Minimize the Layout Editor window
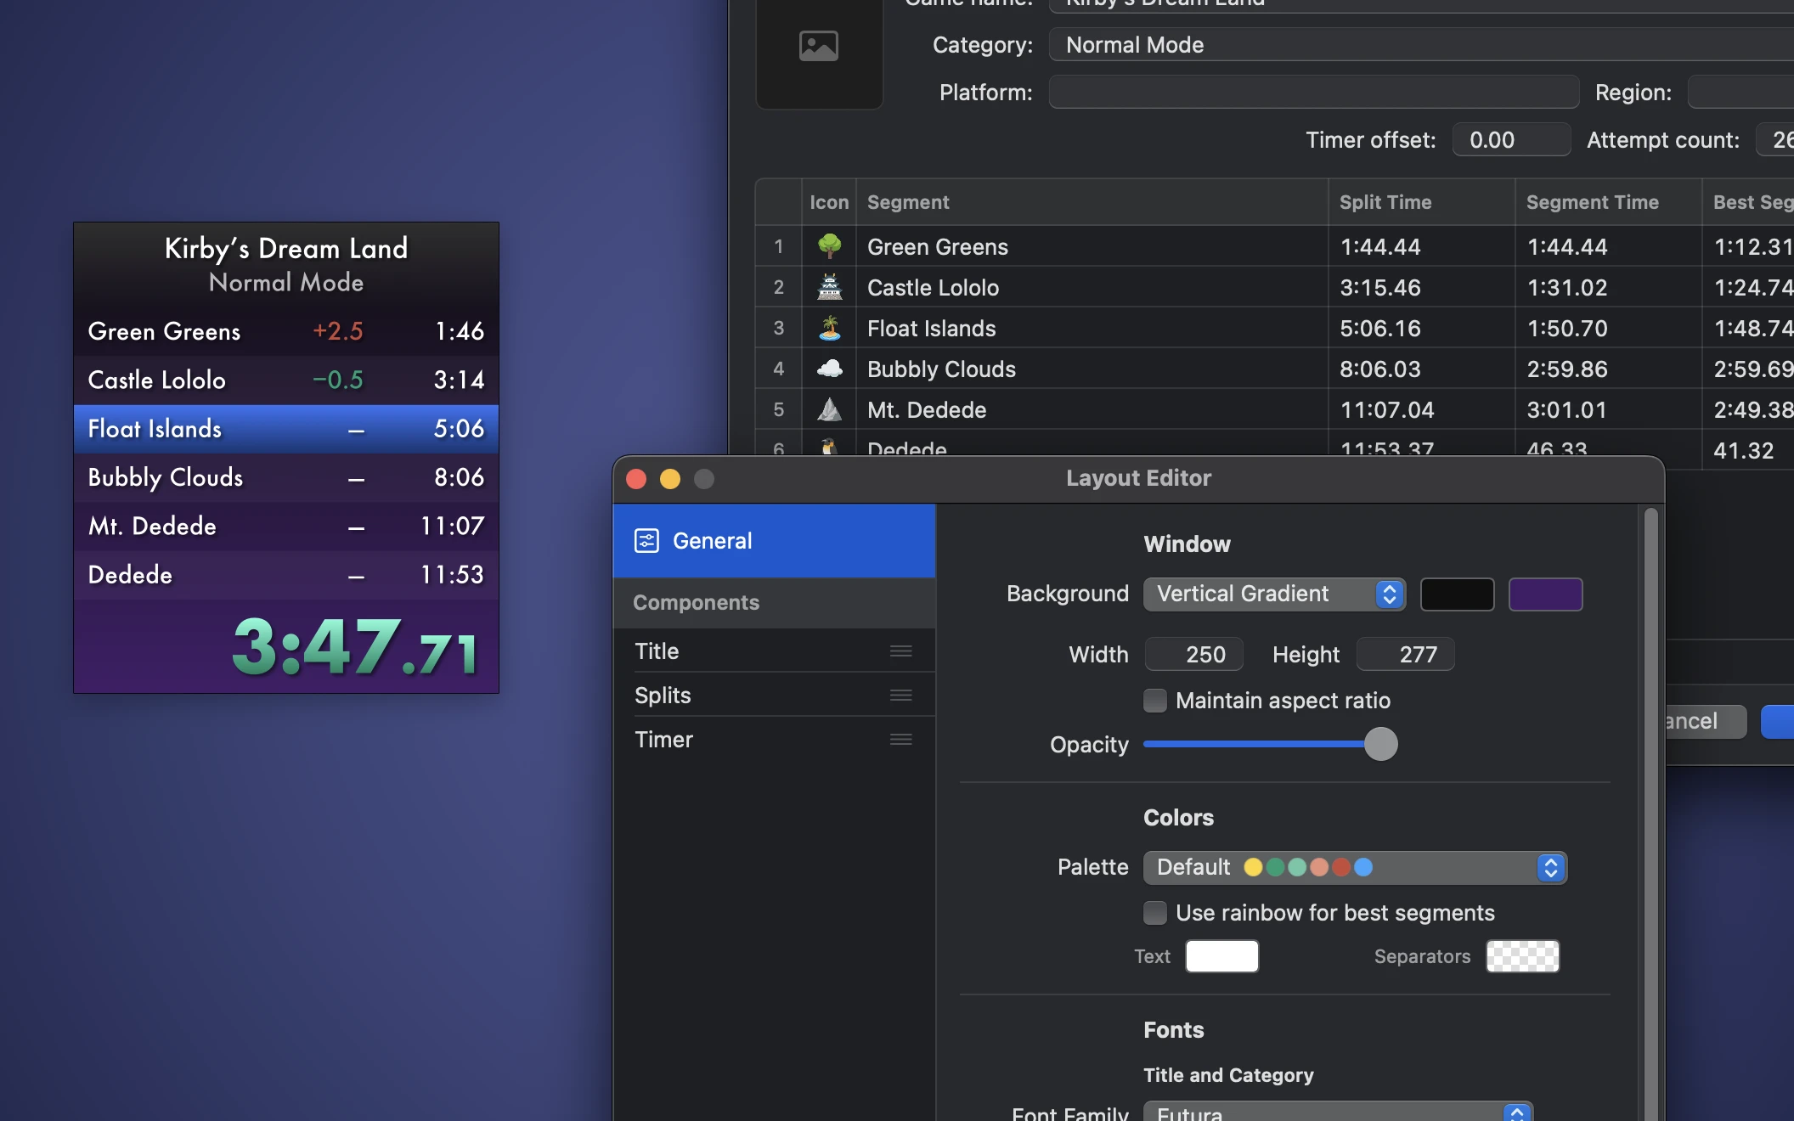This screenshot has height=1121, width=1794. tap(670, 479)
